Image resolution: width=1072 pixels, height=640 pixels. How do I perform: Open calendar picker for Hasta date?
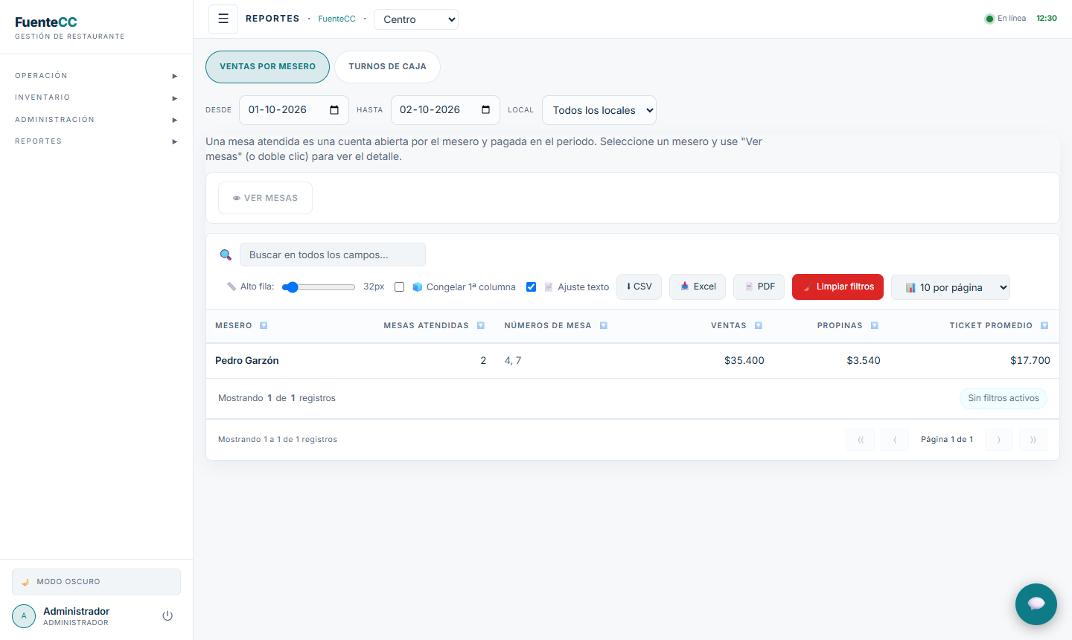coord(485,110)
